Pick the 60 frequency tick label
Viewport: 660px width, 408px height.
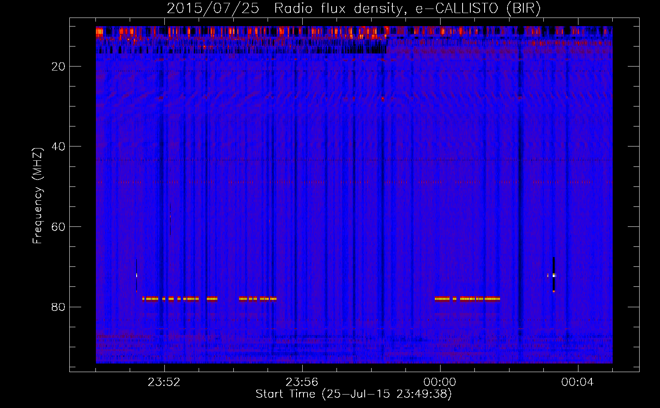pos(59,227)
